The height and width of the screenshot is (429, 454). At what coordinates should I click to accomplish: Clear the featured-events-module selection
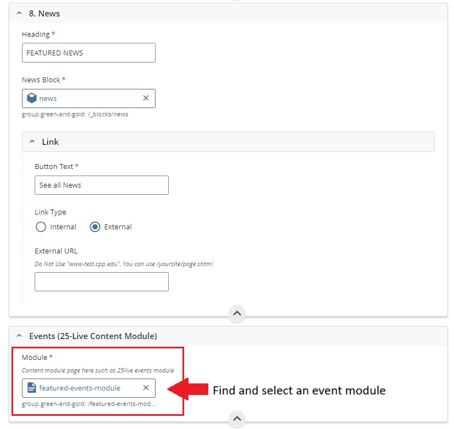[146, 388]
